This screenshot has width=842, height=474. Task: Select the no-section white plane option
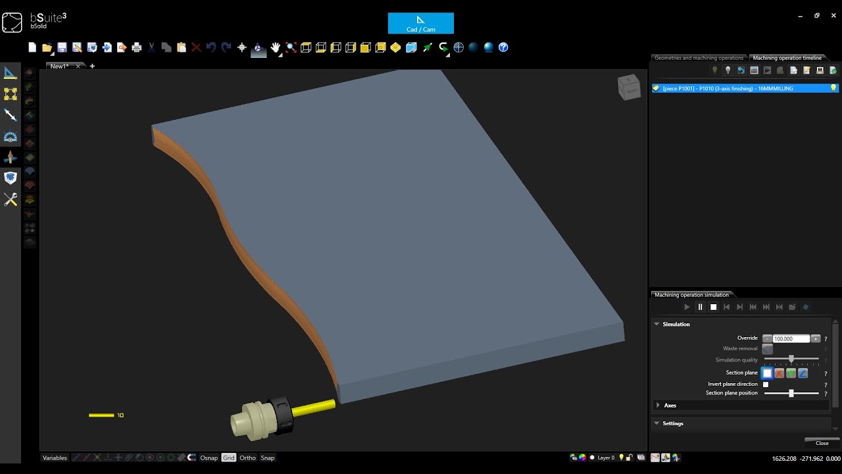[767, 373]
